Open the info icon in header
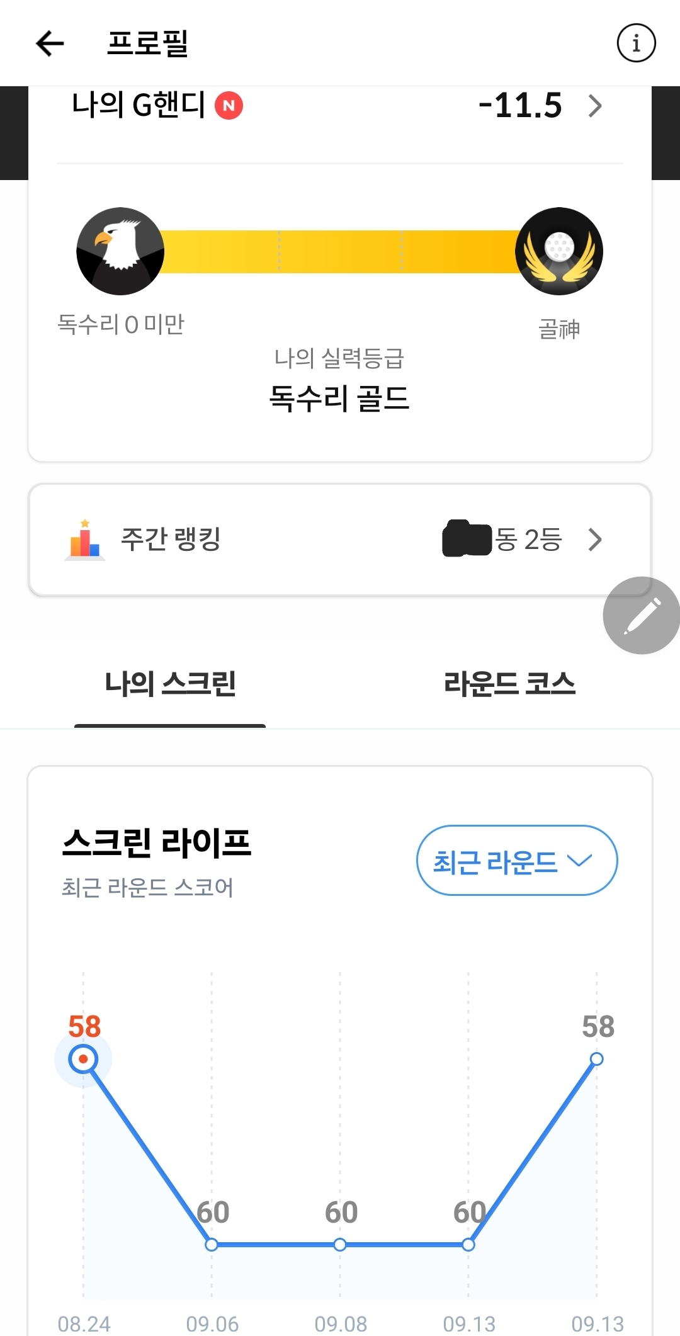The width and height of the screenshot is (680, 1336). pyautogui.click(x=636, y=43)
